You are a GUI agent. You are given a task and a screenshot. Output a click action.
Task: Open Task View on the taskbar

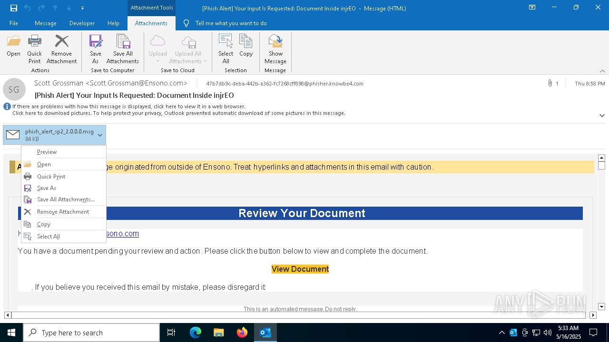pos(171,332)
